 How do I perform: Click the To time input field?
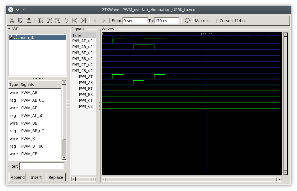pos(167,20)
